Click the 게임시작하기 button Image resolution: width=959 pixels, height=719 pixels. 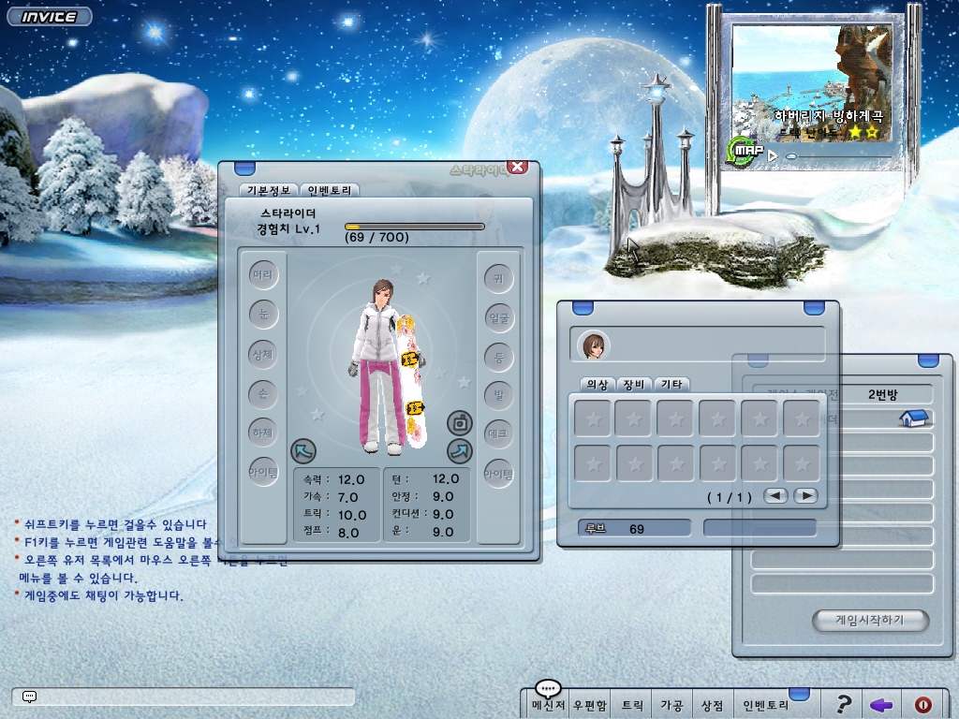point(870,620)
